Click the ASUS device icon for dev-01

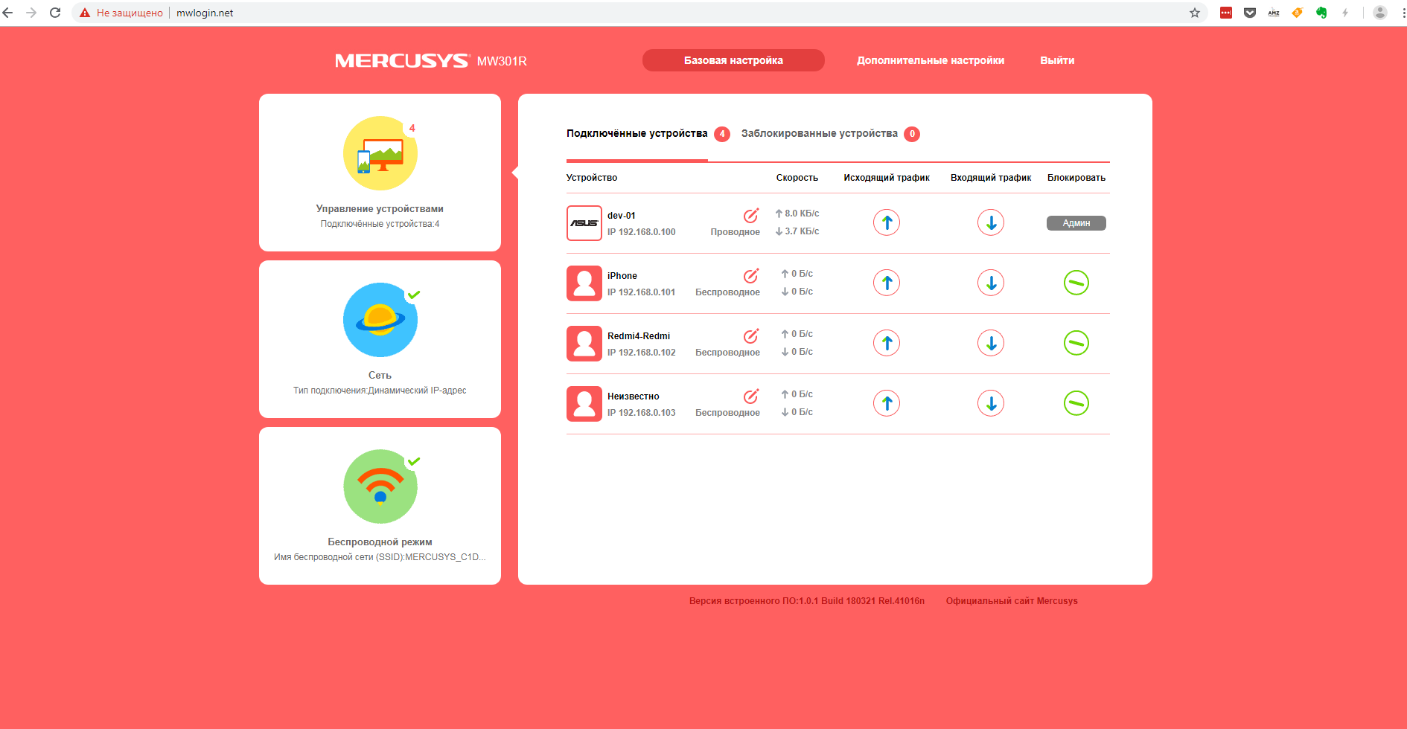584,223
